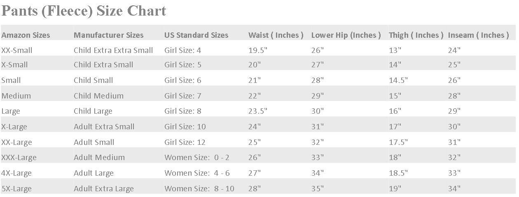Select the "Lower Hip (Inches )" header
The width and height of the screenshot is (519, 197).
[346, 35]
